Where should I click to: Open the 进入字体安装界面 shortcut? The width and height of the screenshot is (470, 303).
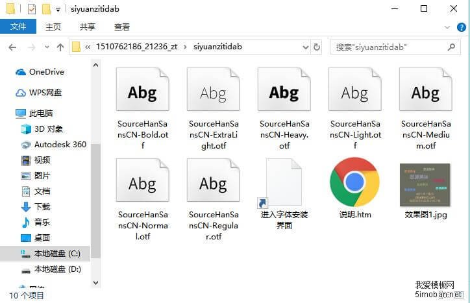tap(284, 184)
